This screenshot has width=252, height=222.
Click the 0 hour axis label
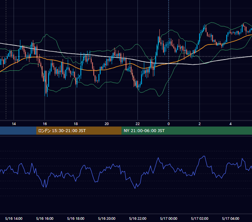[x=169, y=124]
